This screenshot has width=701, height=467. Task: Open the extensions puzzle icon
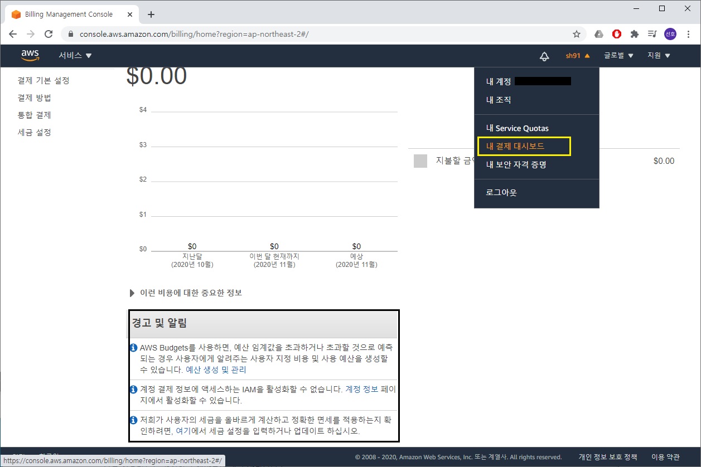(634, 34)
